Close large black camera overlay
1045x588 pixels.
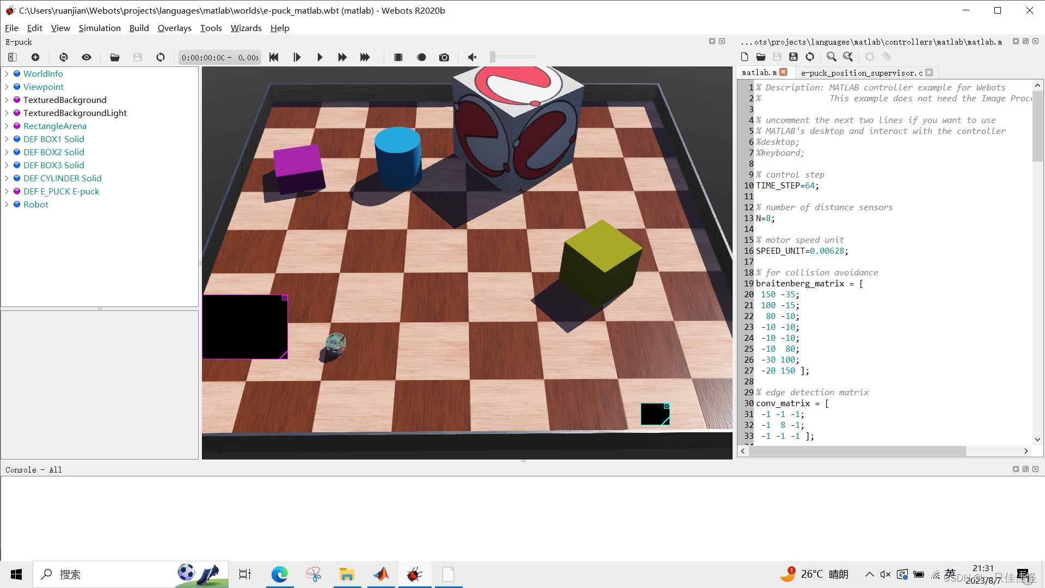(285, 298)
